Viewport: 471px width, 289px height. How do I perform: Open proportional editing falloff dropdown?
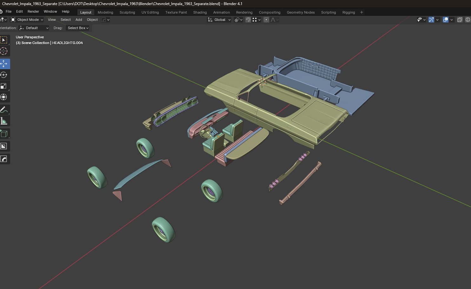[275, 20]
